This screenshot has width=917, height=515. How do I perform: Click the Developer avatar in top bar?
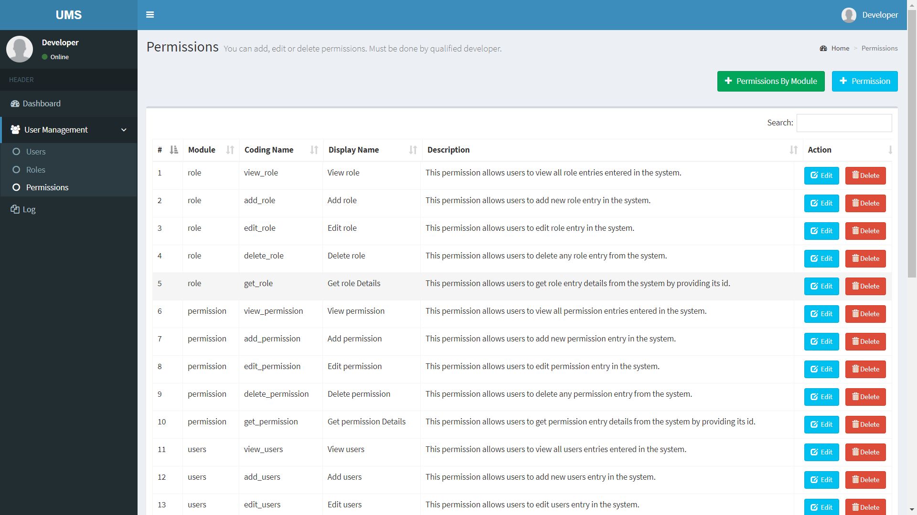coord(849,15)
